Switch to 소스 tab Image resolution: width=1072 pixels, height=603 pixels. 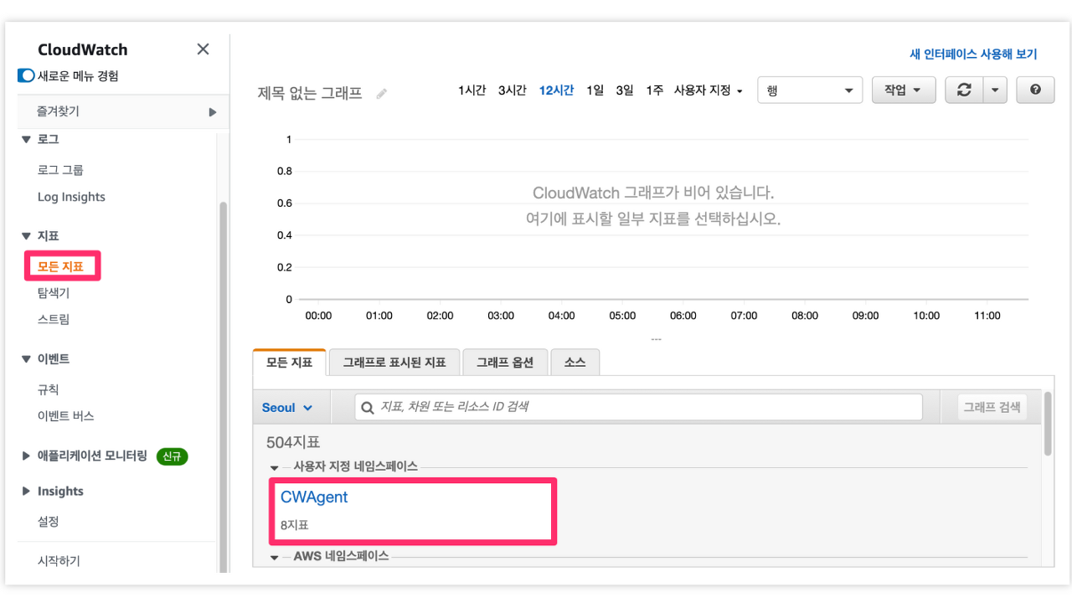575,363
